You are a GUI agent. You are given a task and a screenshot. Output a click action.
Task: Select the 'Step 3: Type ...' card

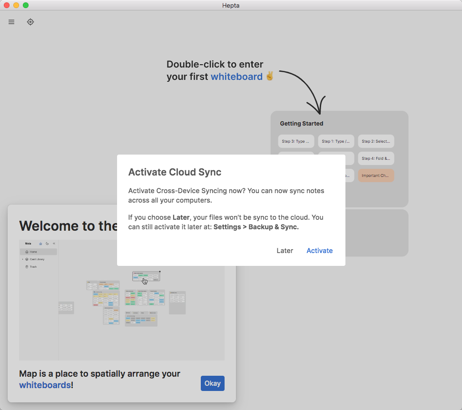[x=296, y=141]
